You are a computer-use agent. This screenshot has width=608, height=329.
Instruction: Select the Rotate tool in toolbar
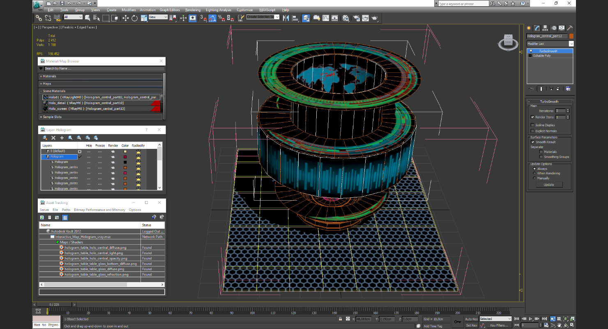[x=134, y=18]
